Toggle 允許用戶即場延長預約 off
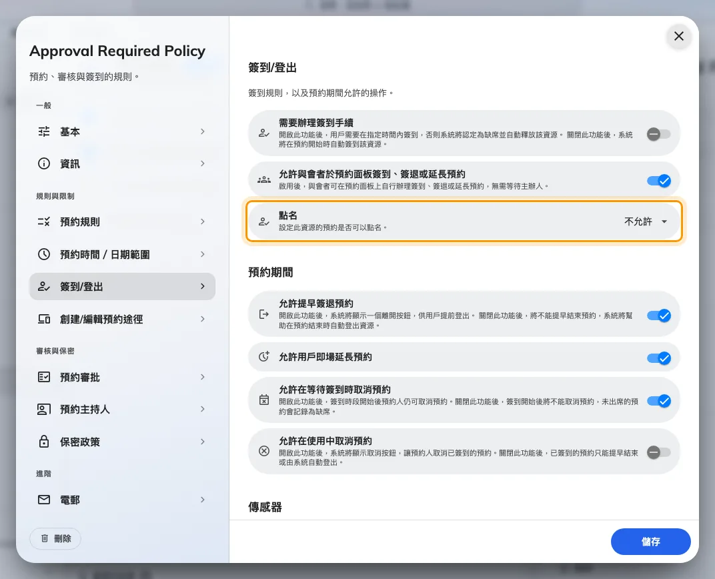Image resolution: width=715 pixels, height=579 pixels. click(x=659, y=358)
